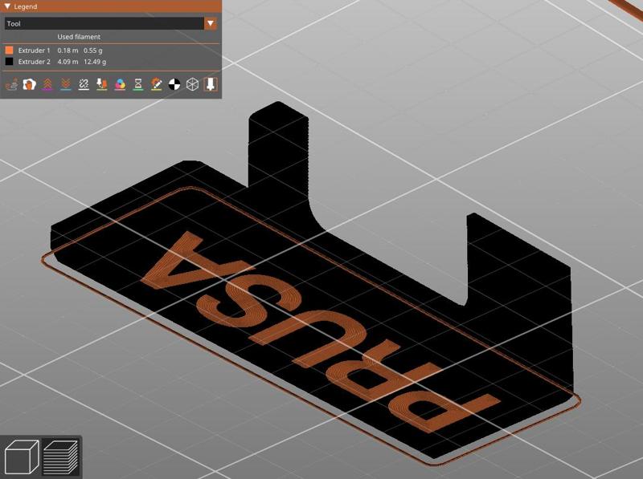Toggle Travel moves visibility icon
This screenshot has height=479, width=643.
tap(11, 84)
